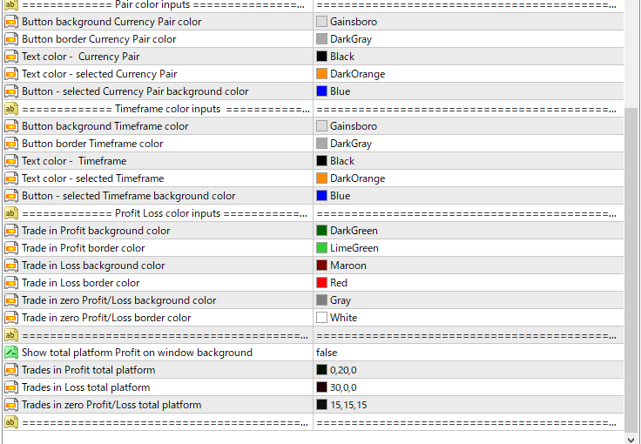The image size is (641, 444).
Task: Click the icon next to Text color - Timeframe
Action: click(x=11, y=161)
